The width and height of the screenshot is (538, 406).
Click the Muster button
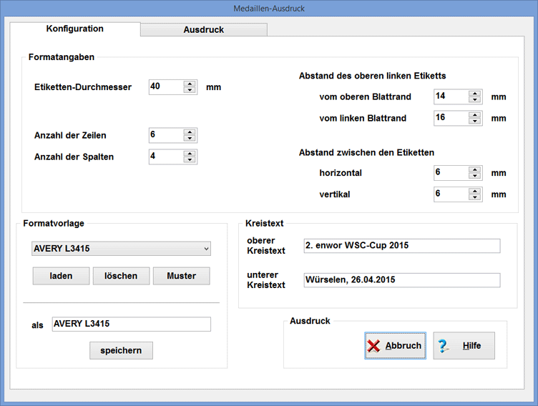point(181,276)
